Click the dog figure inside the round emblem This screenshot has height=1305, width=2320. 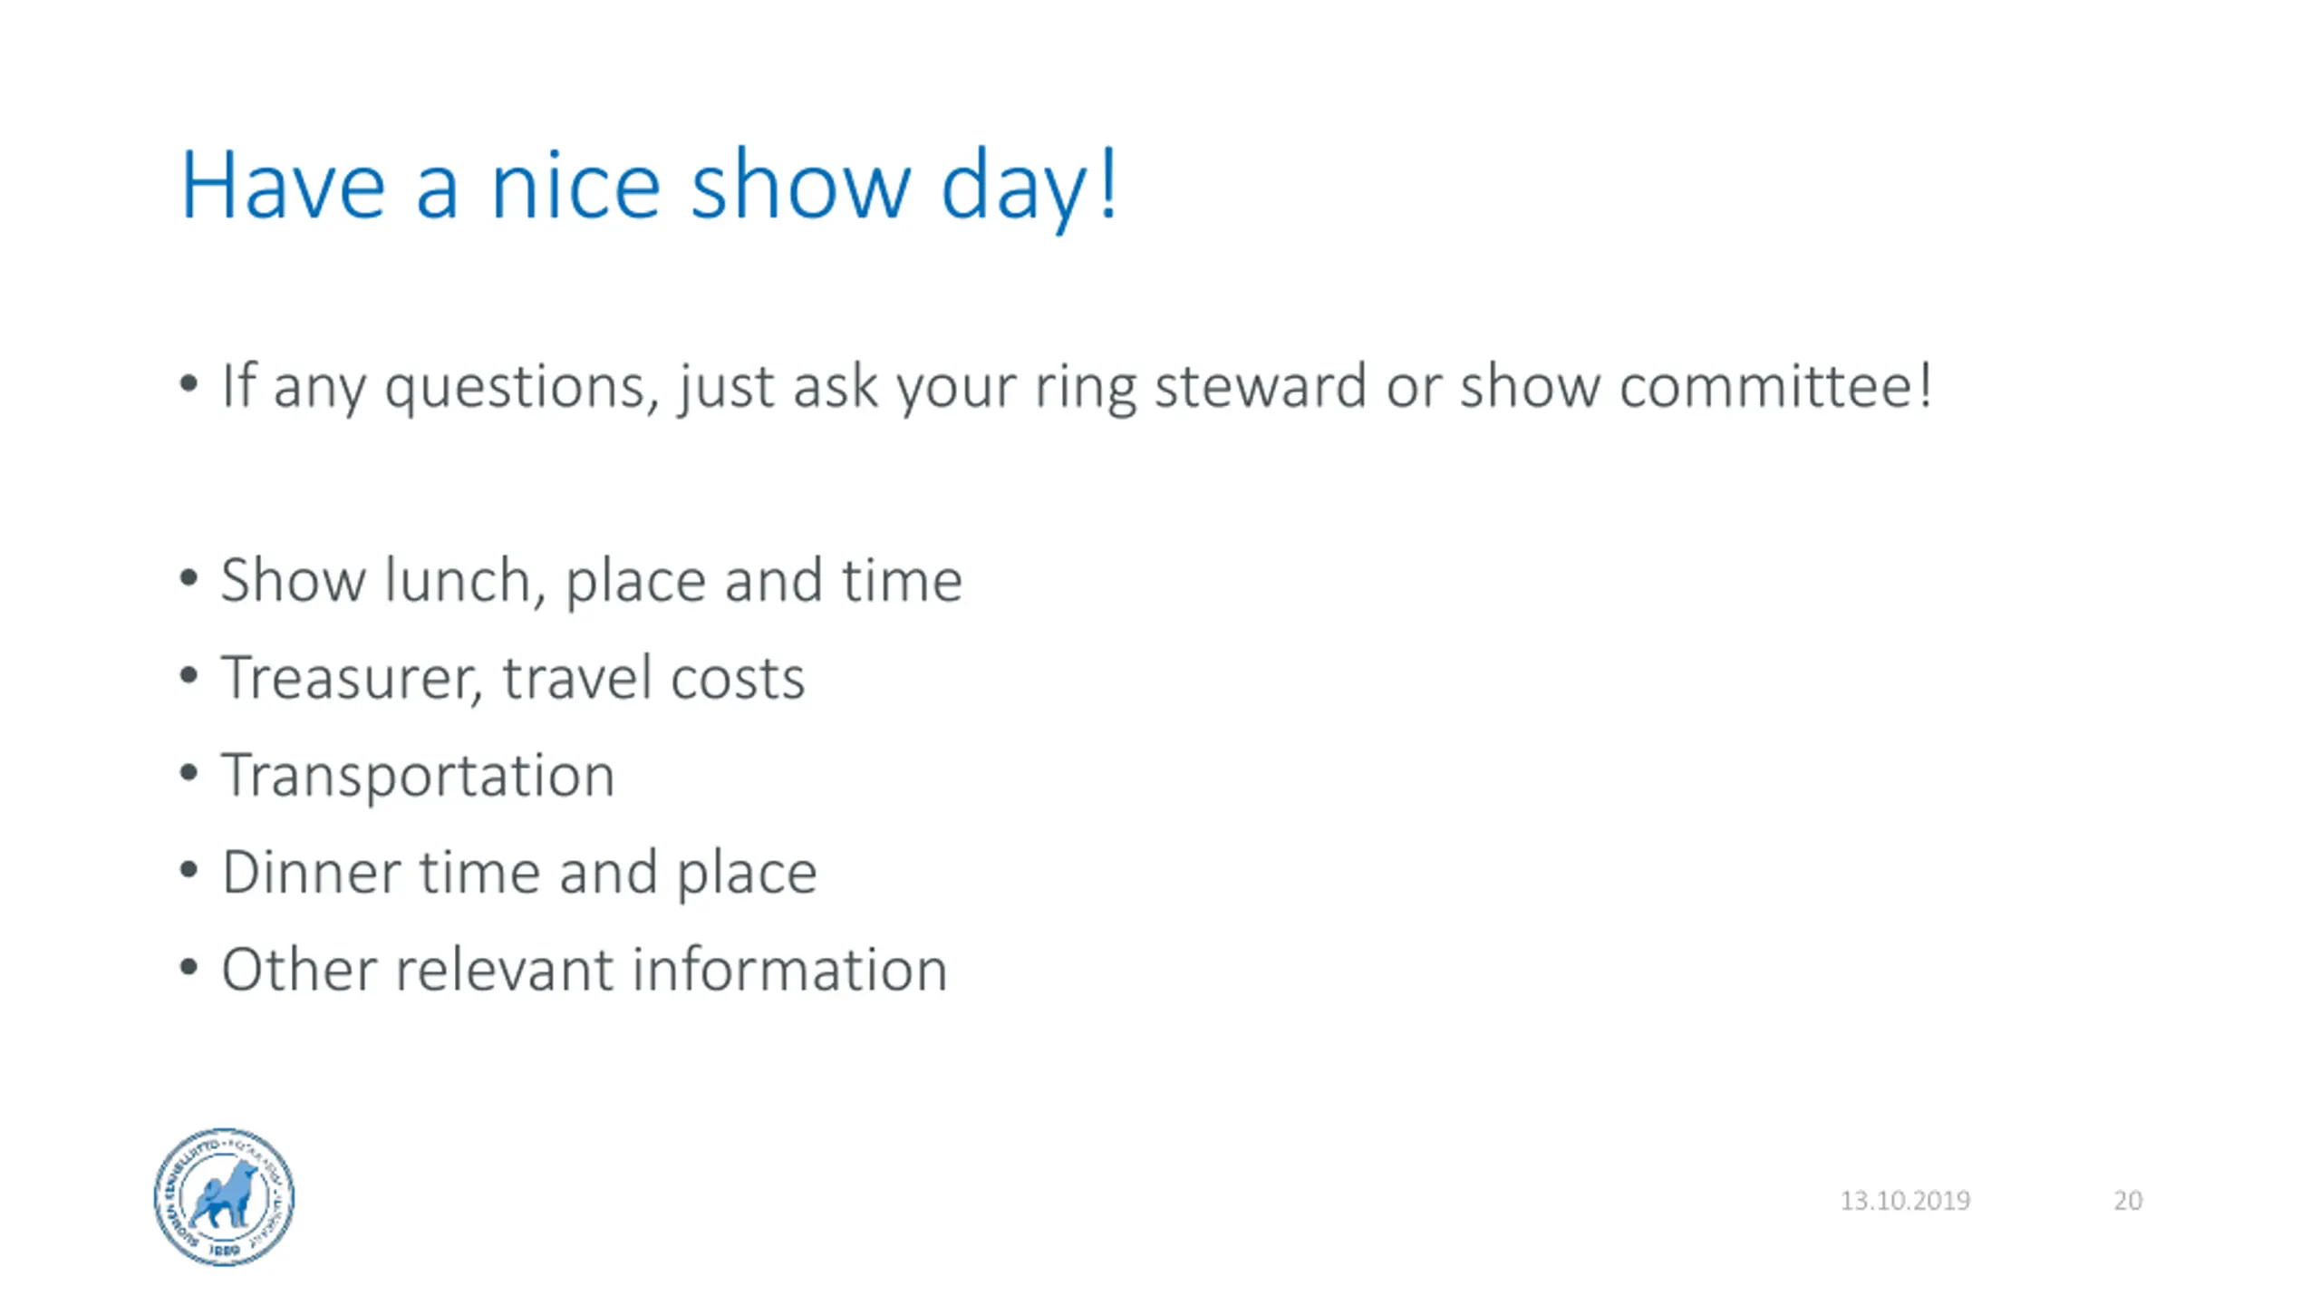pos(224,1194)
